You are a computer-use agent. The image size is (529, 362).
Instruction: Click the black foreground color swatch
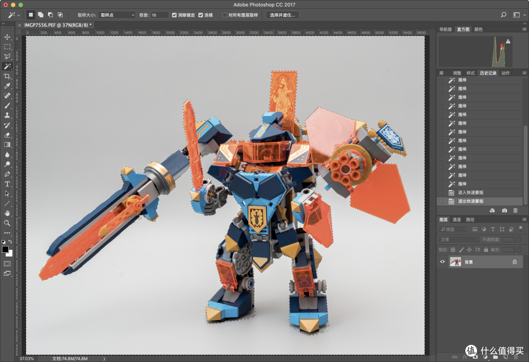[5, 249]
